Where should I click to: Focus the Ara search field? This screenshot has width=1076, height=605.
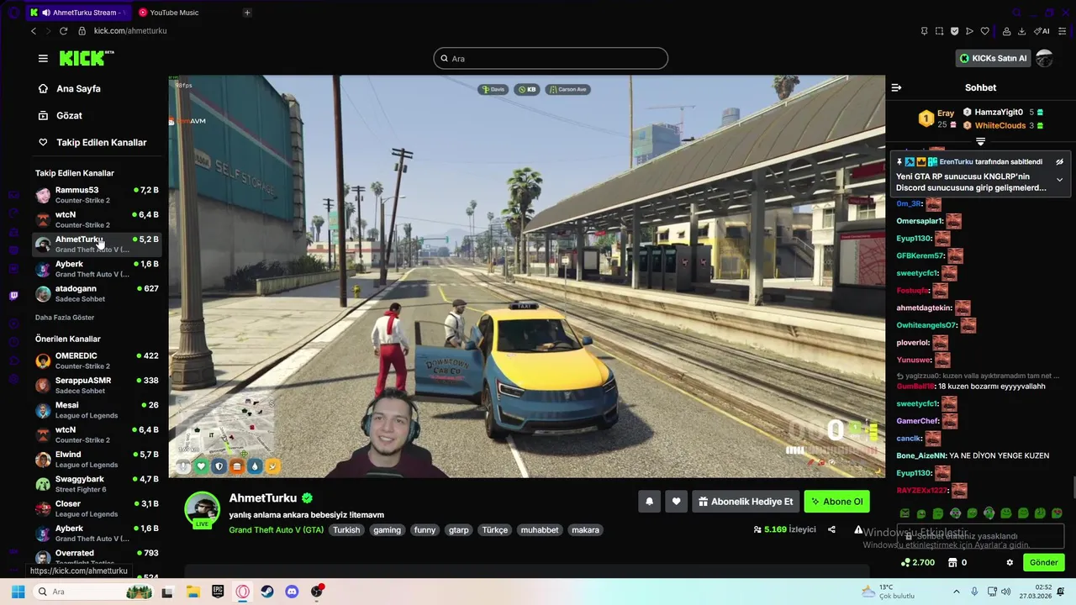pos(551,58)
